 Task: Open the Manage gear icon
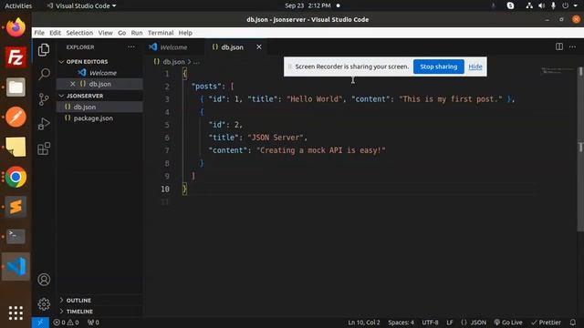(x=44, y=304)
